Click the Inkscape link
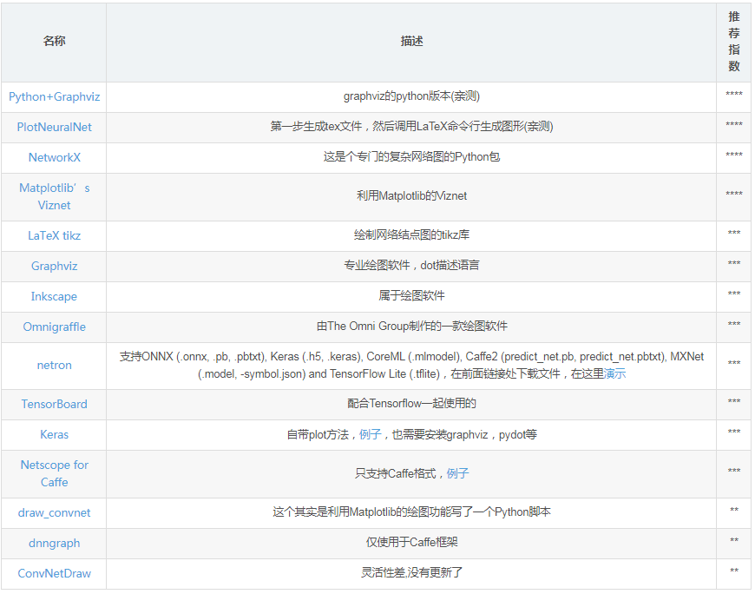This screenshot has height=594, width=755. pos(54,296)
